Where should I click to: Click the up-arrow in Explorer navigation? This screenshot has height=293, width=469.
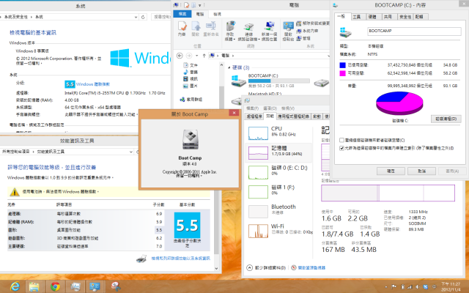pyautogui.click(x=204, y=56)
